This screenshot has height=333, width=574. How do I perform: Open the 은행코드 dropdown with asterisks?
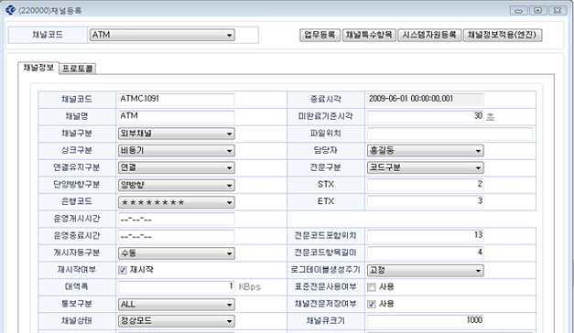[x=176, y=202]
